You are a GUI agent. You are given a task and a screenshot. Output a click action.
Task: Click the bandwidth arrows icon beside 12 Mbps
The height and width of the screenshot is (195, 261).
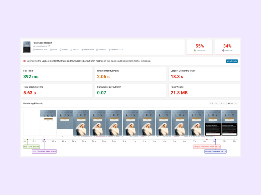(61, 50)
